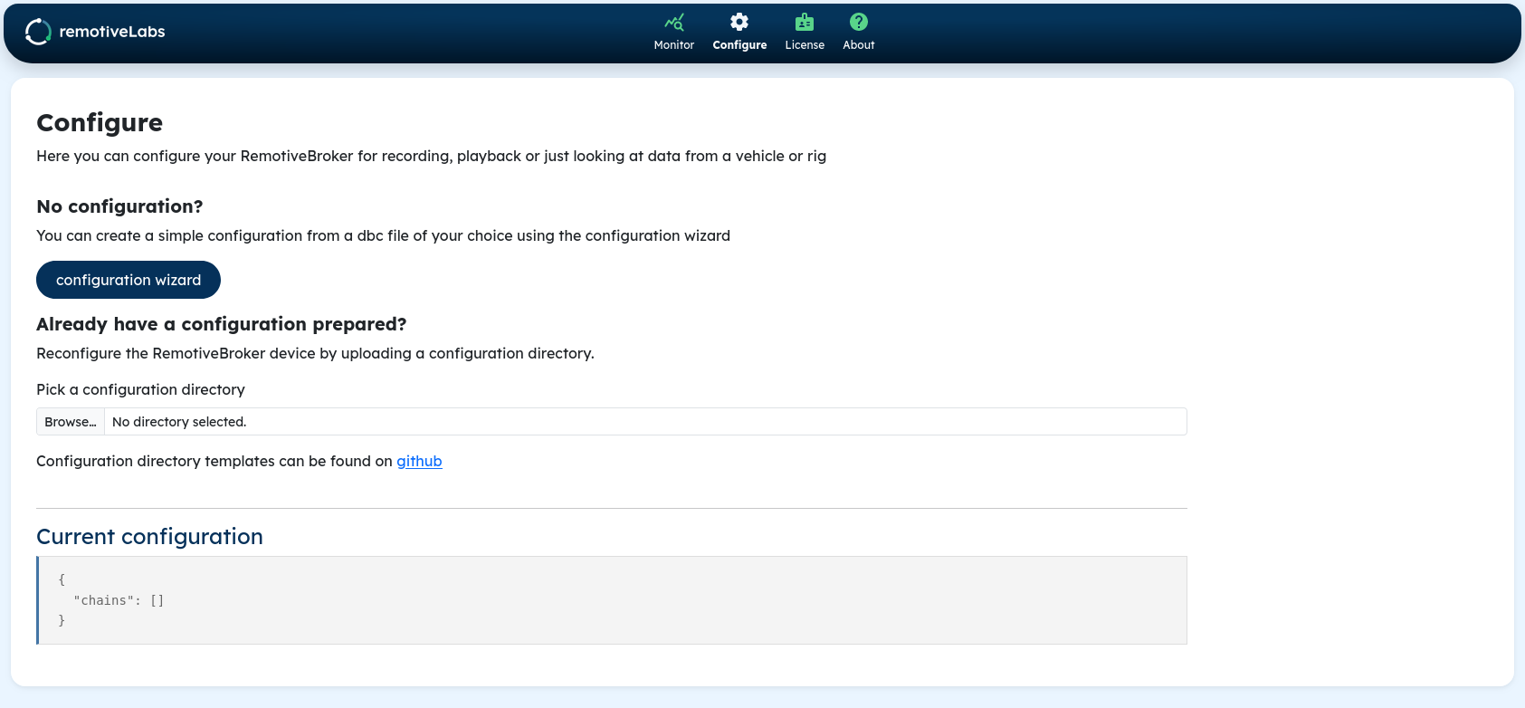Click the remotiveLabs logo icon
Image resolution: width=1525 pixels, height=708 pixels.
(38, 32)
